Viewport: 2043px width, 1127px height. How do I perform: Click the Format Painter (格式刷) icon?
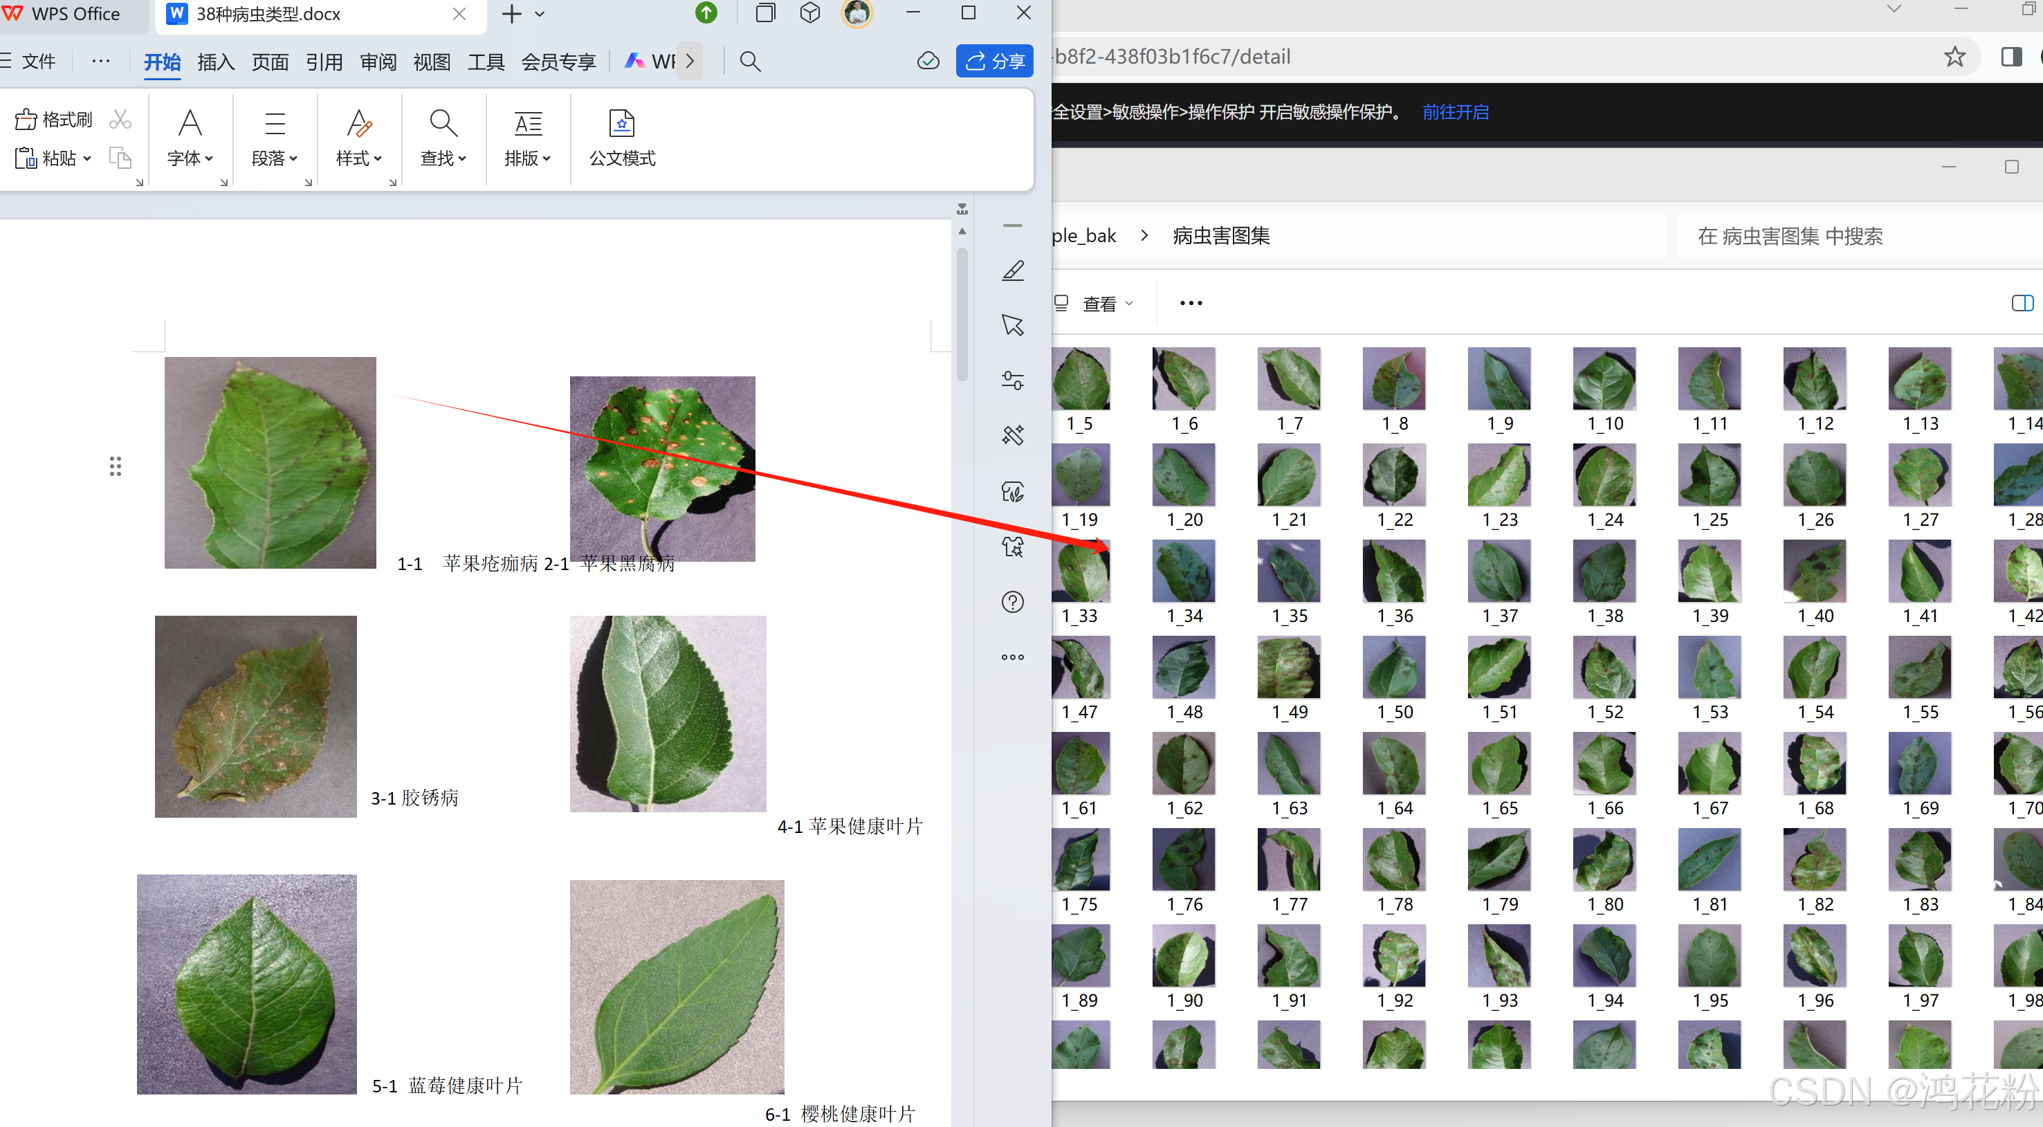(x=26, y=120)
